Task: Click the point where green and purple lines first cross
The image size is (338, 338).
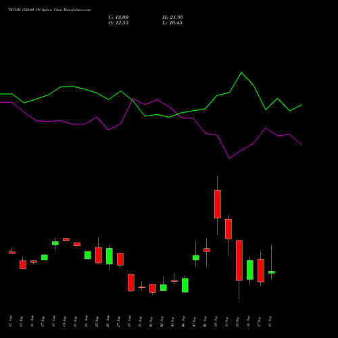Action: pyautogui.click(x=132, y=99)
